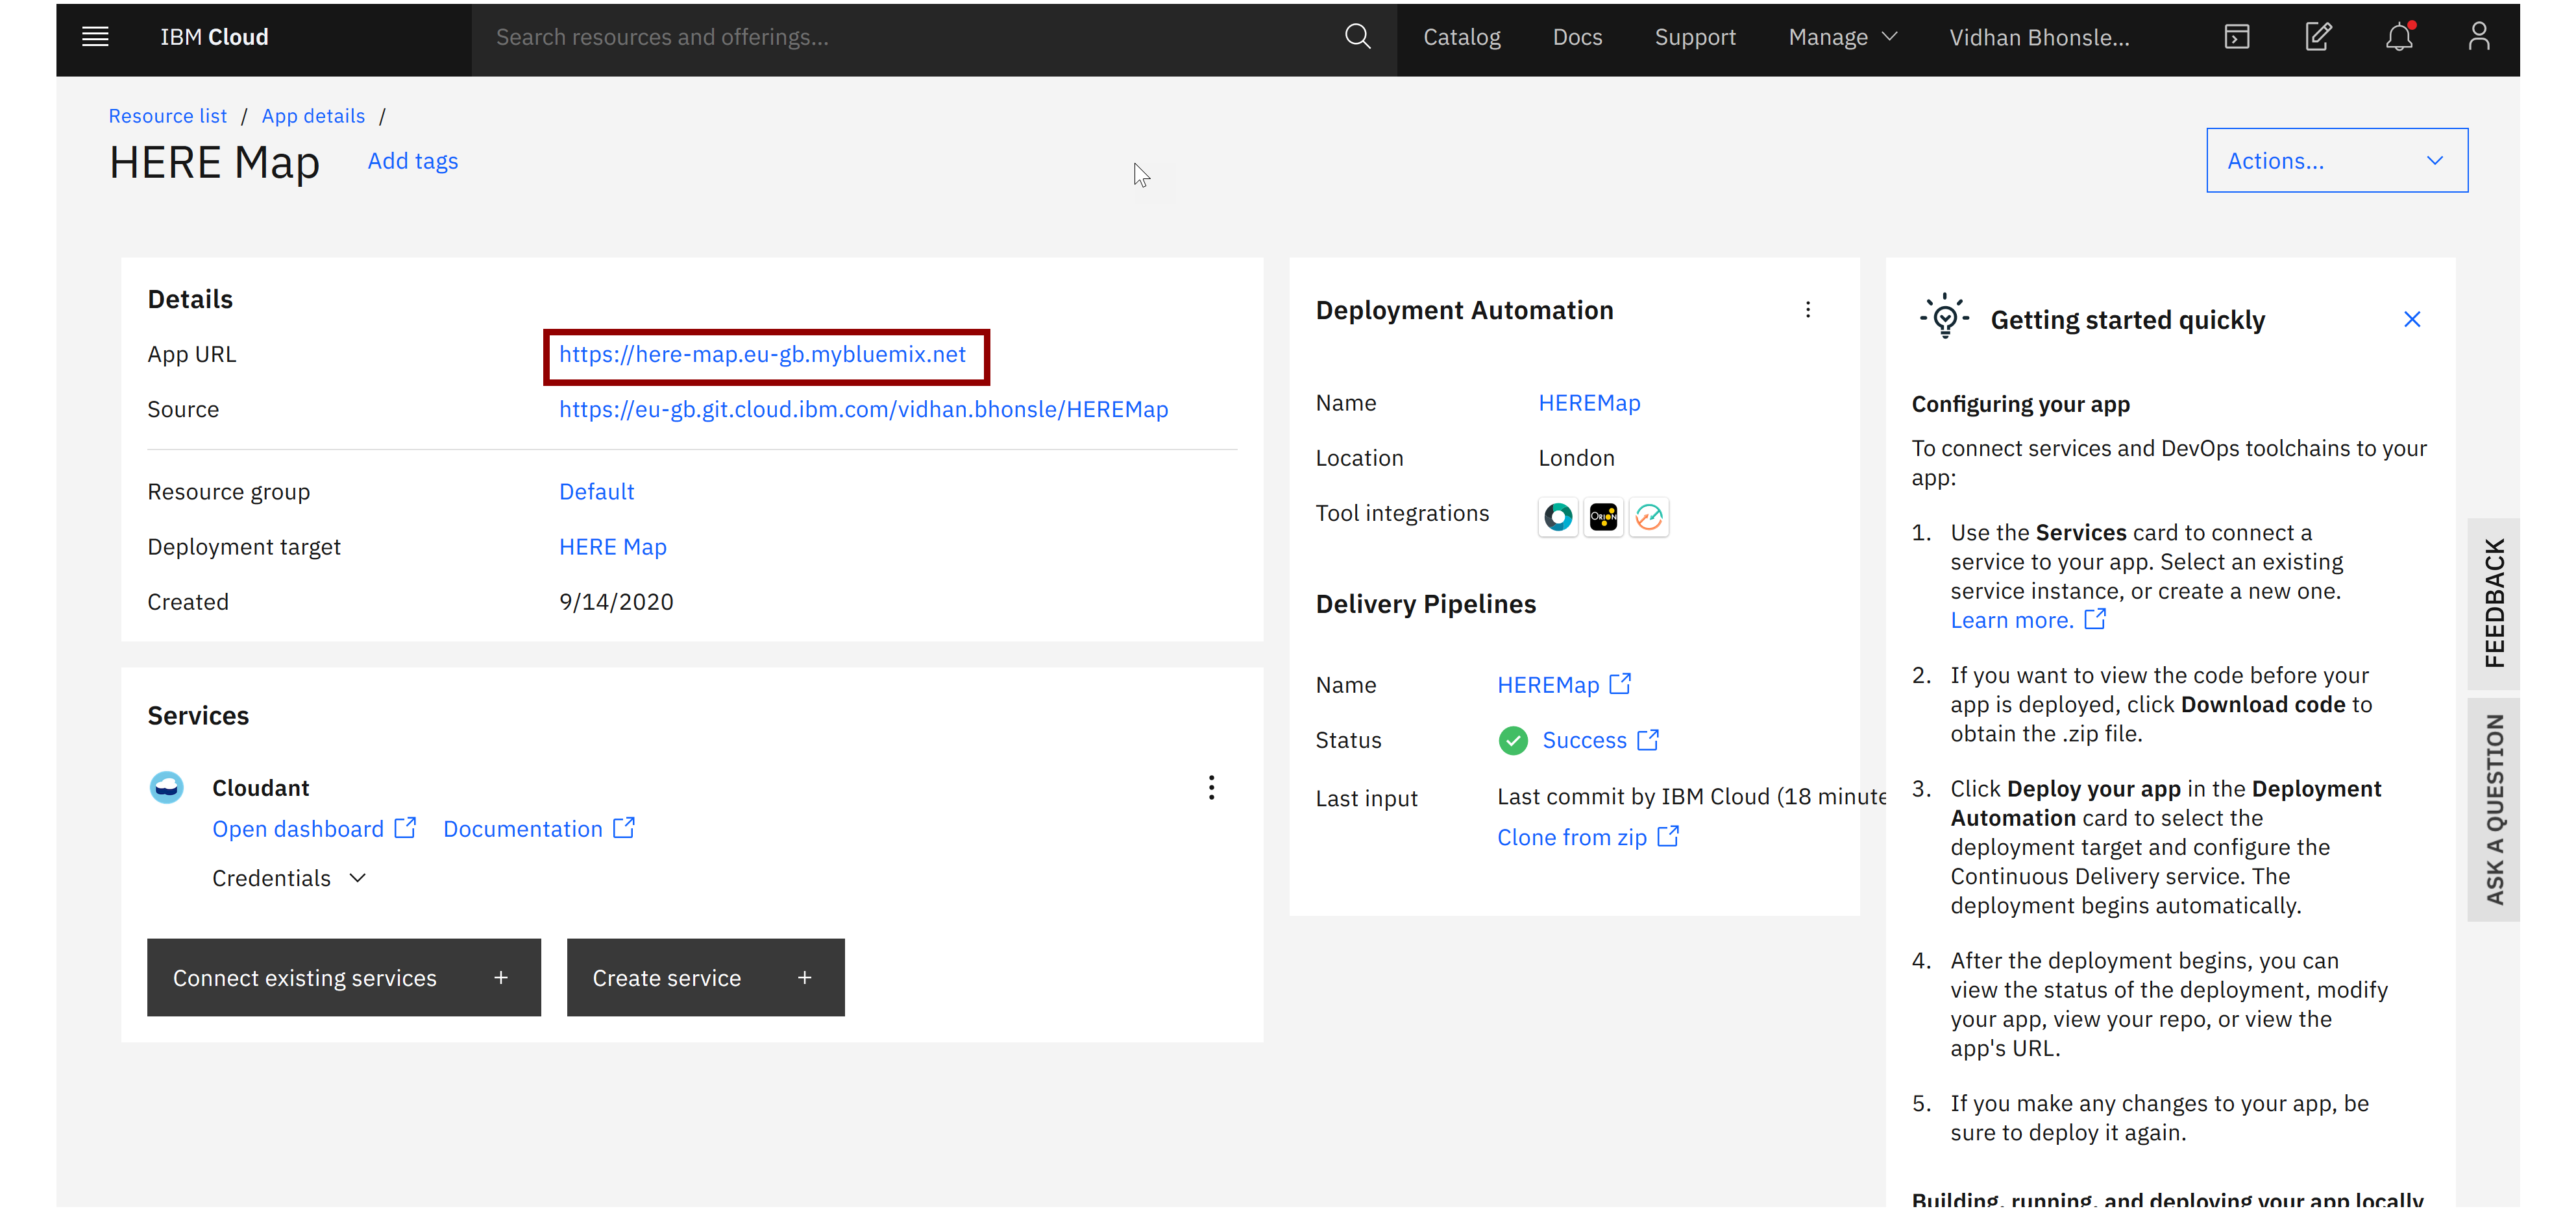Click launch icon next to Clone from zip
Screen dimensions: 2576x1211
click(1668, 836)
